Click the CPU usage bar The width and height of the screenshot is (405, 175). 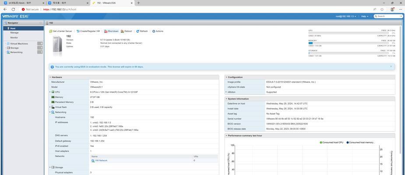pos(349,33)
